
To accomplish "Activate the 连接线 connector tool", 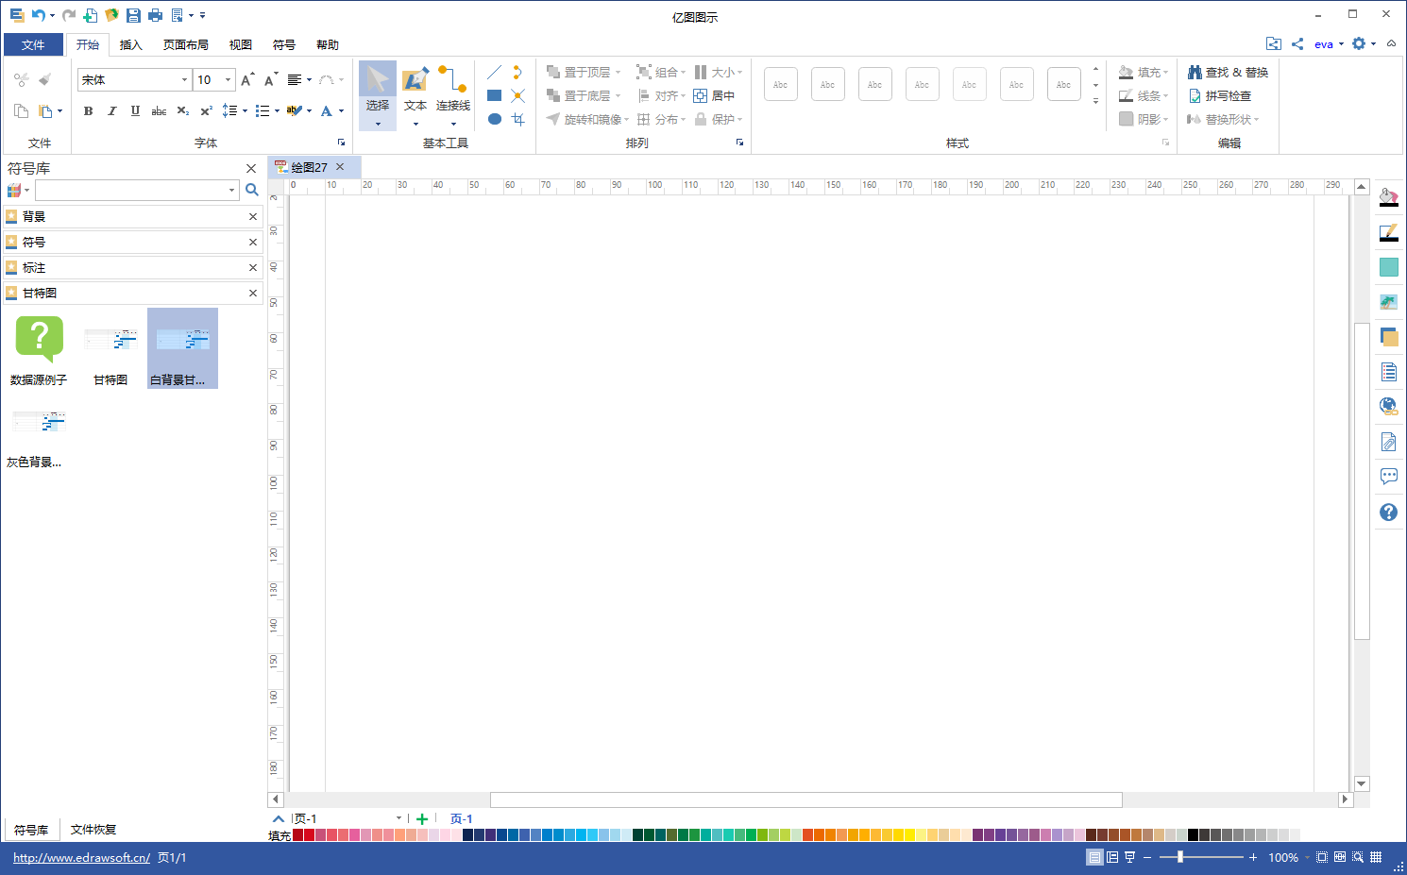I will click(453, 95).
